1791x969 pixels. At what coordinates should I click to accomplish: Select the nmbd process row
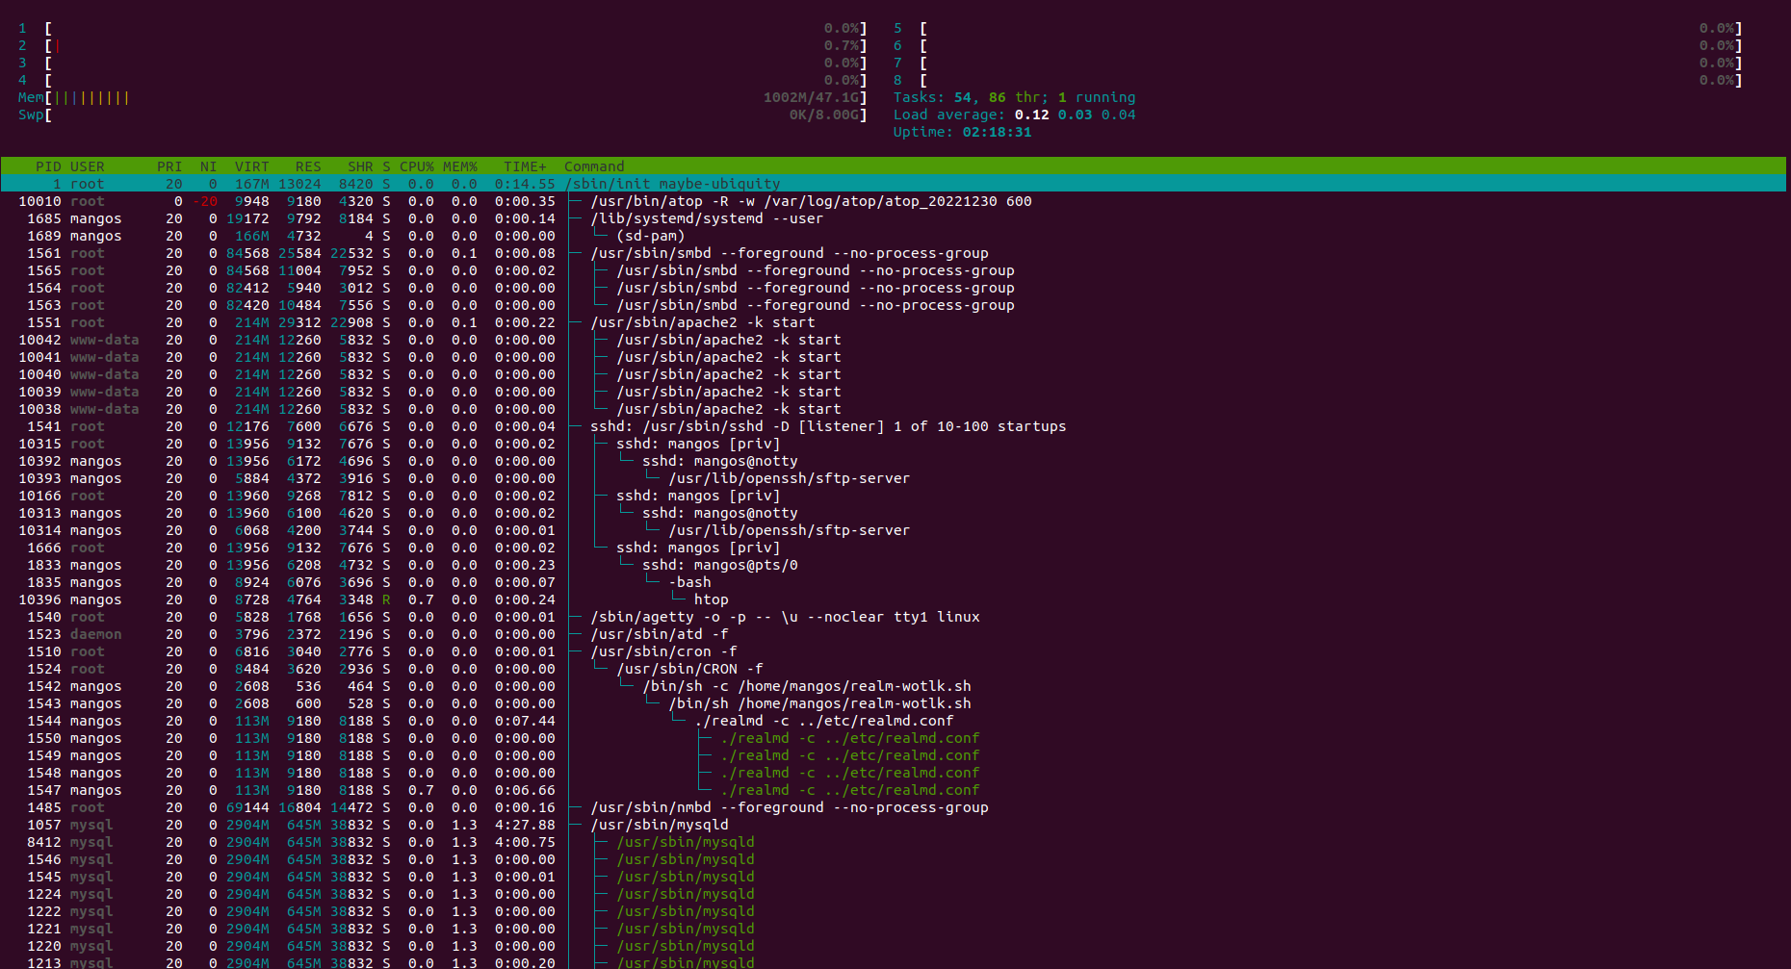(894, 807)
